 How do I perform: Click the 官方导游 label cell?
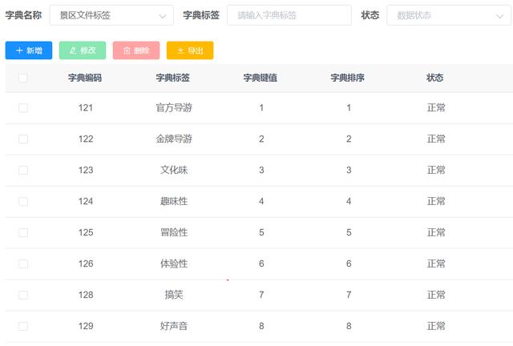coord(174,107)
